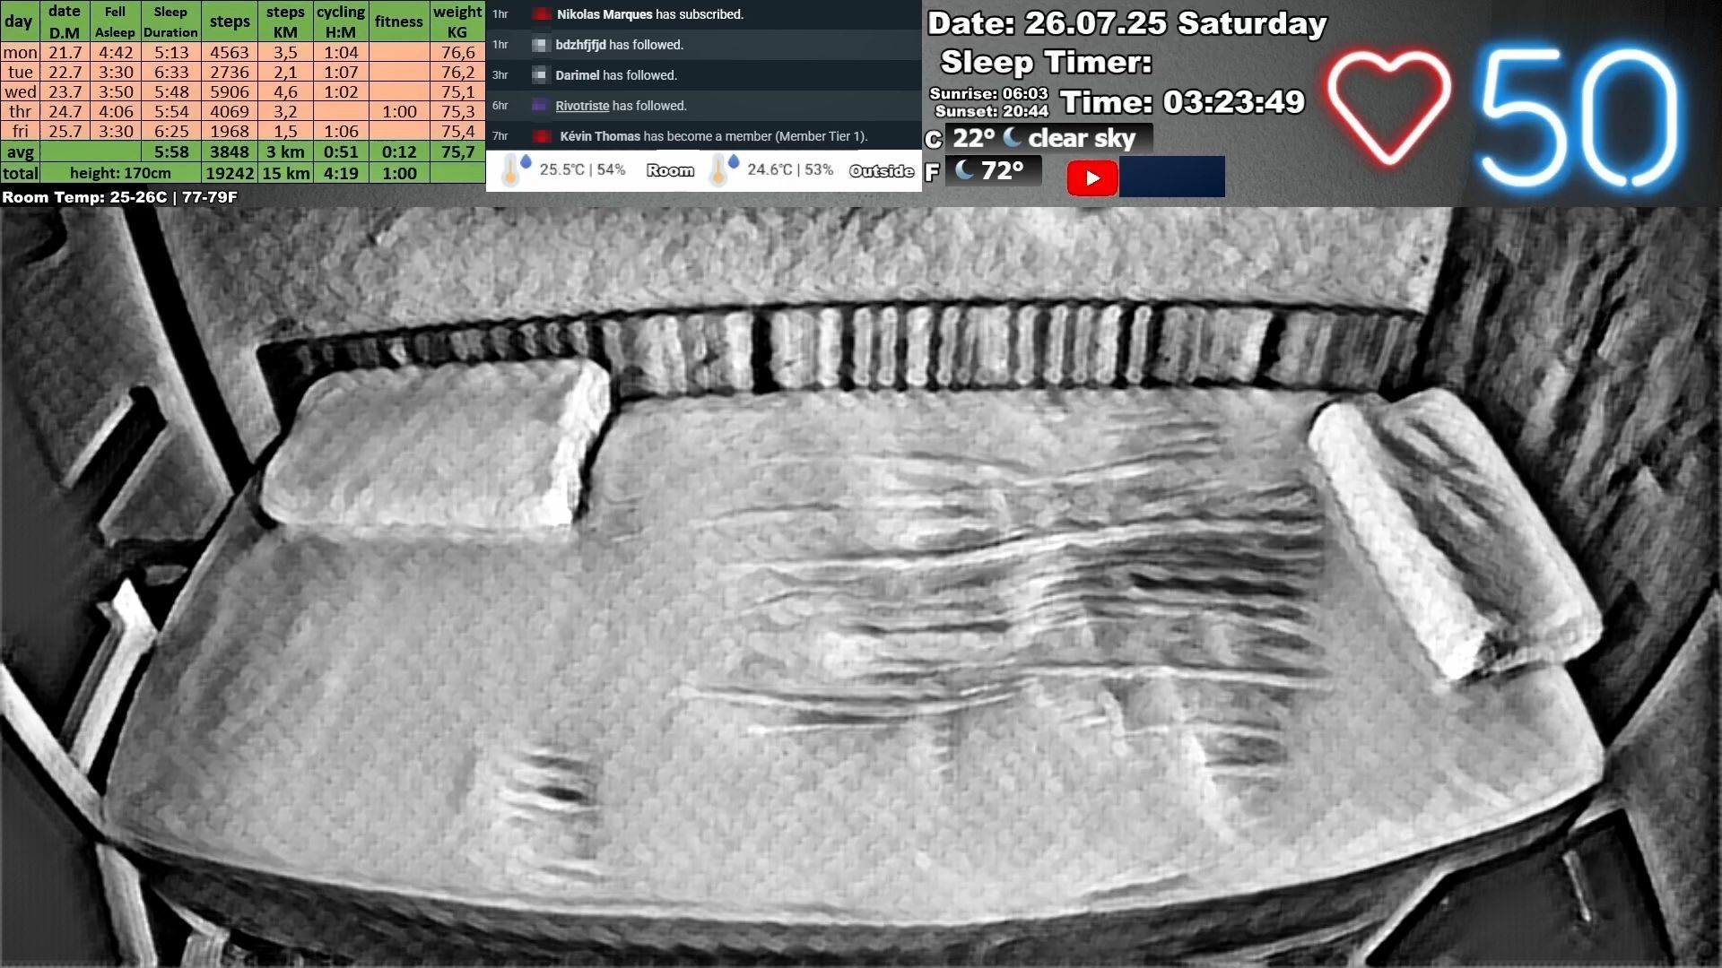1722x968 pixels.
Task: Open the Rivotriste user link
Action: pyautogui.click(x=582, y=106)
